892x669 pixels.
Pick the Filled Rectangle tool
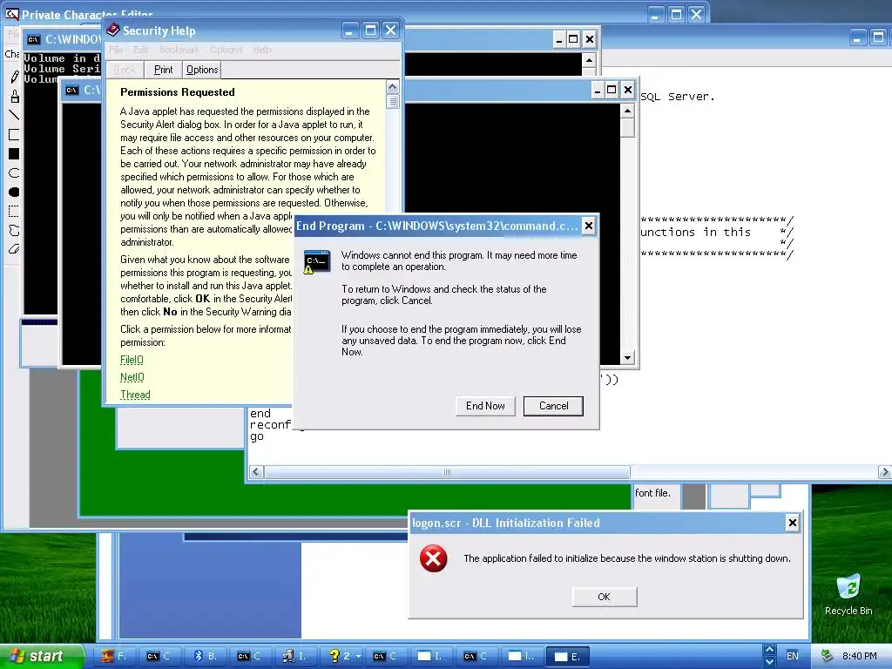point(14,153)
